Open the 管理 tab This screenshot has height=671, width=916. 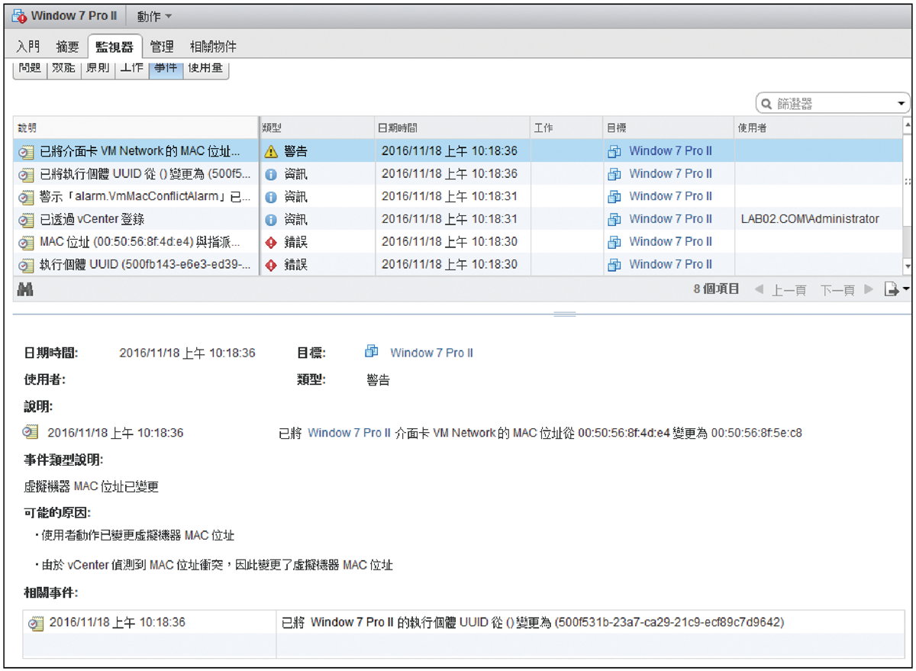click(x=162, y=47)
